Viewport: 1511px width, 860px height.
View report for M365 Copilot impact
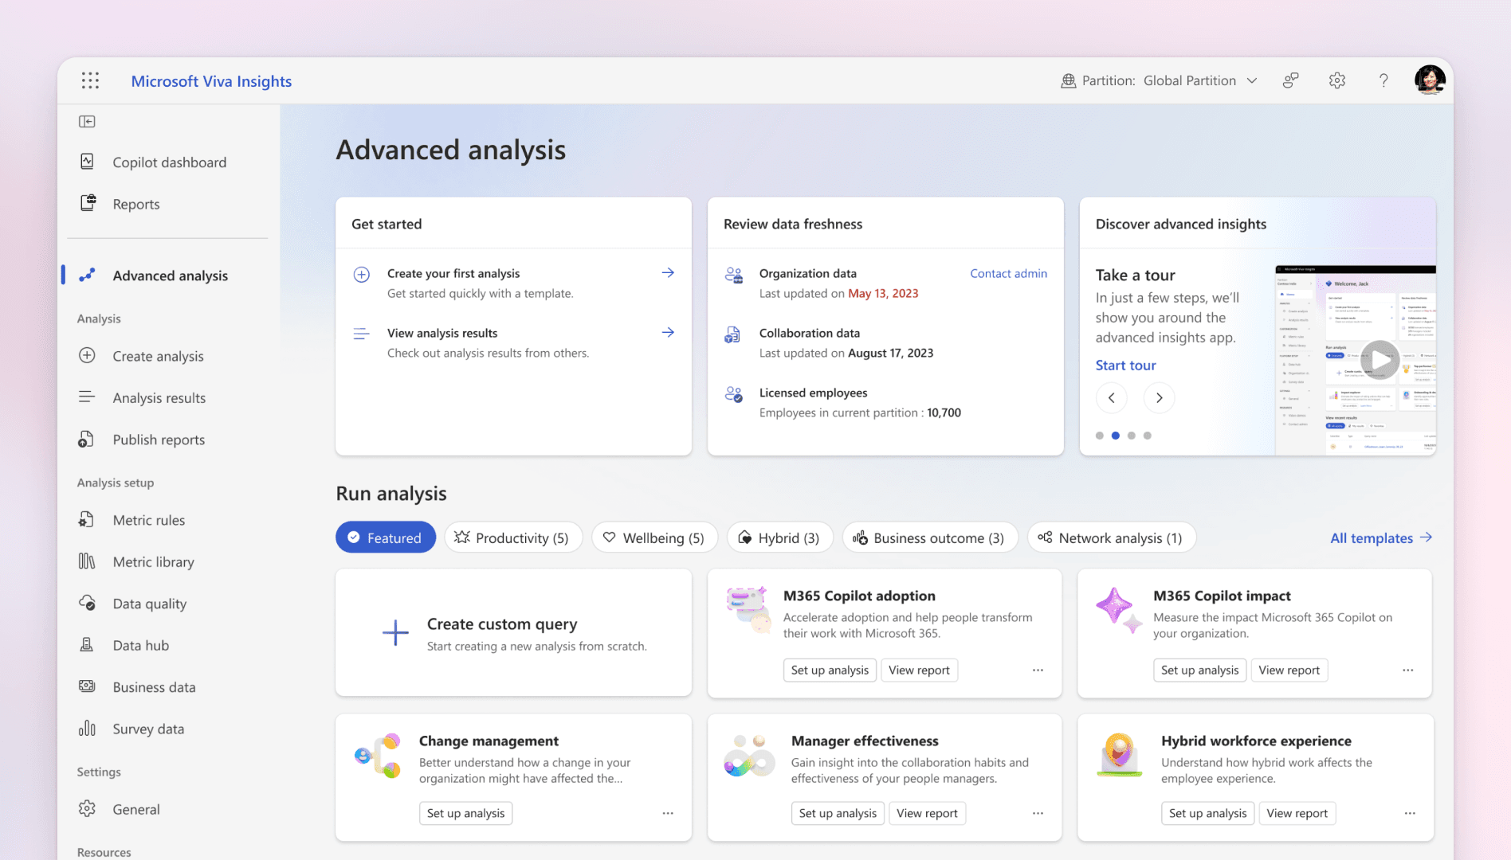[x=1289, y=670]
